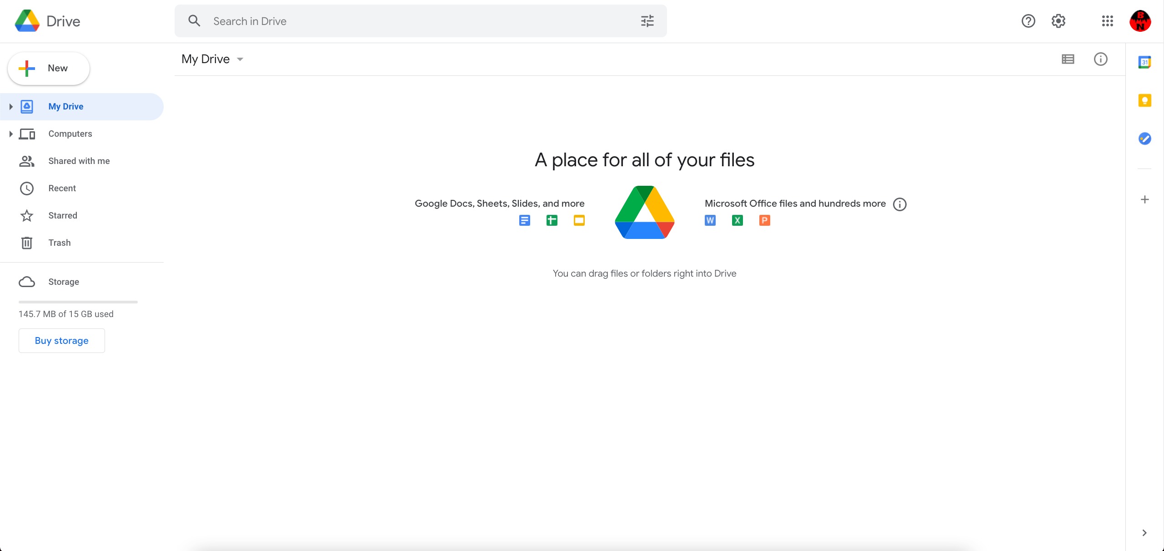Screen dimensions: 1164x551
Task: Open Google Calendar side panel icon
Action: click(x=1144, y=62)
